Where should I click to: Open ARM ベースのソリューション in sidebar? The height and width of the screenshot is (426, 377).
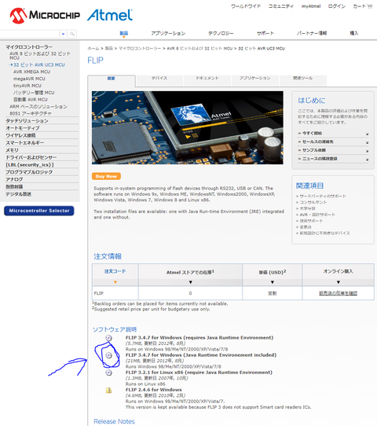(x=38, y=107)
